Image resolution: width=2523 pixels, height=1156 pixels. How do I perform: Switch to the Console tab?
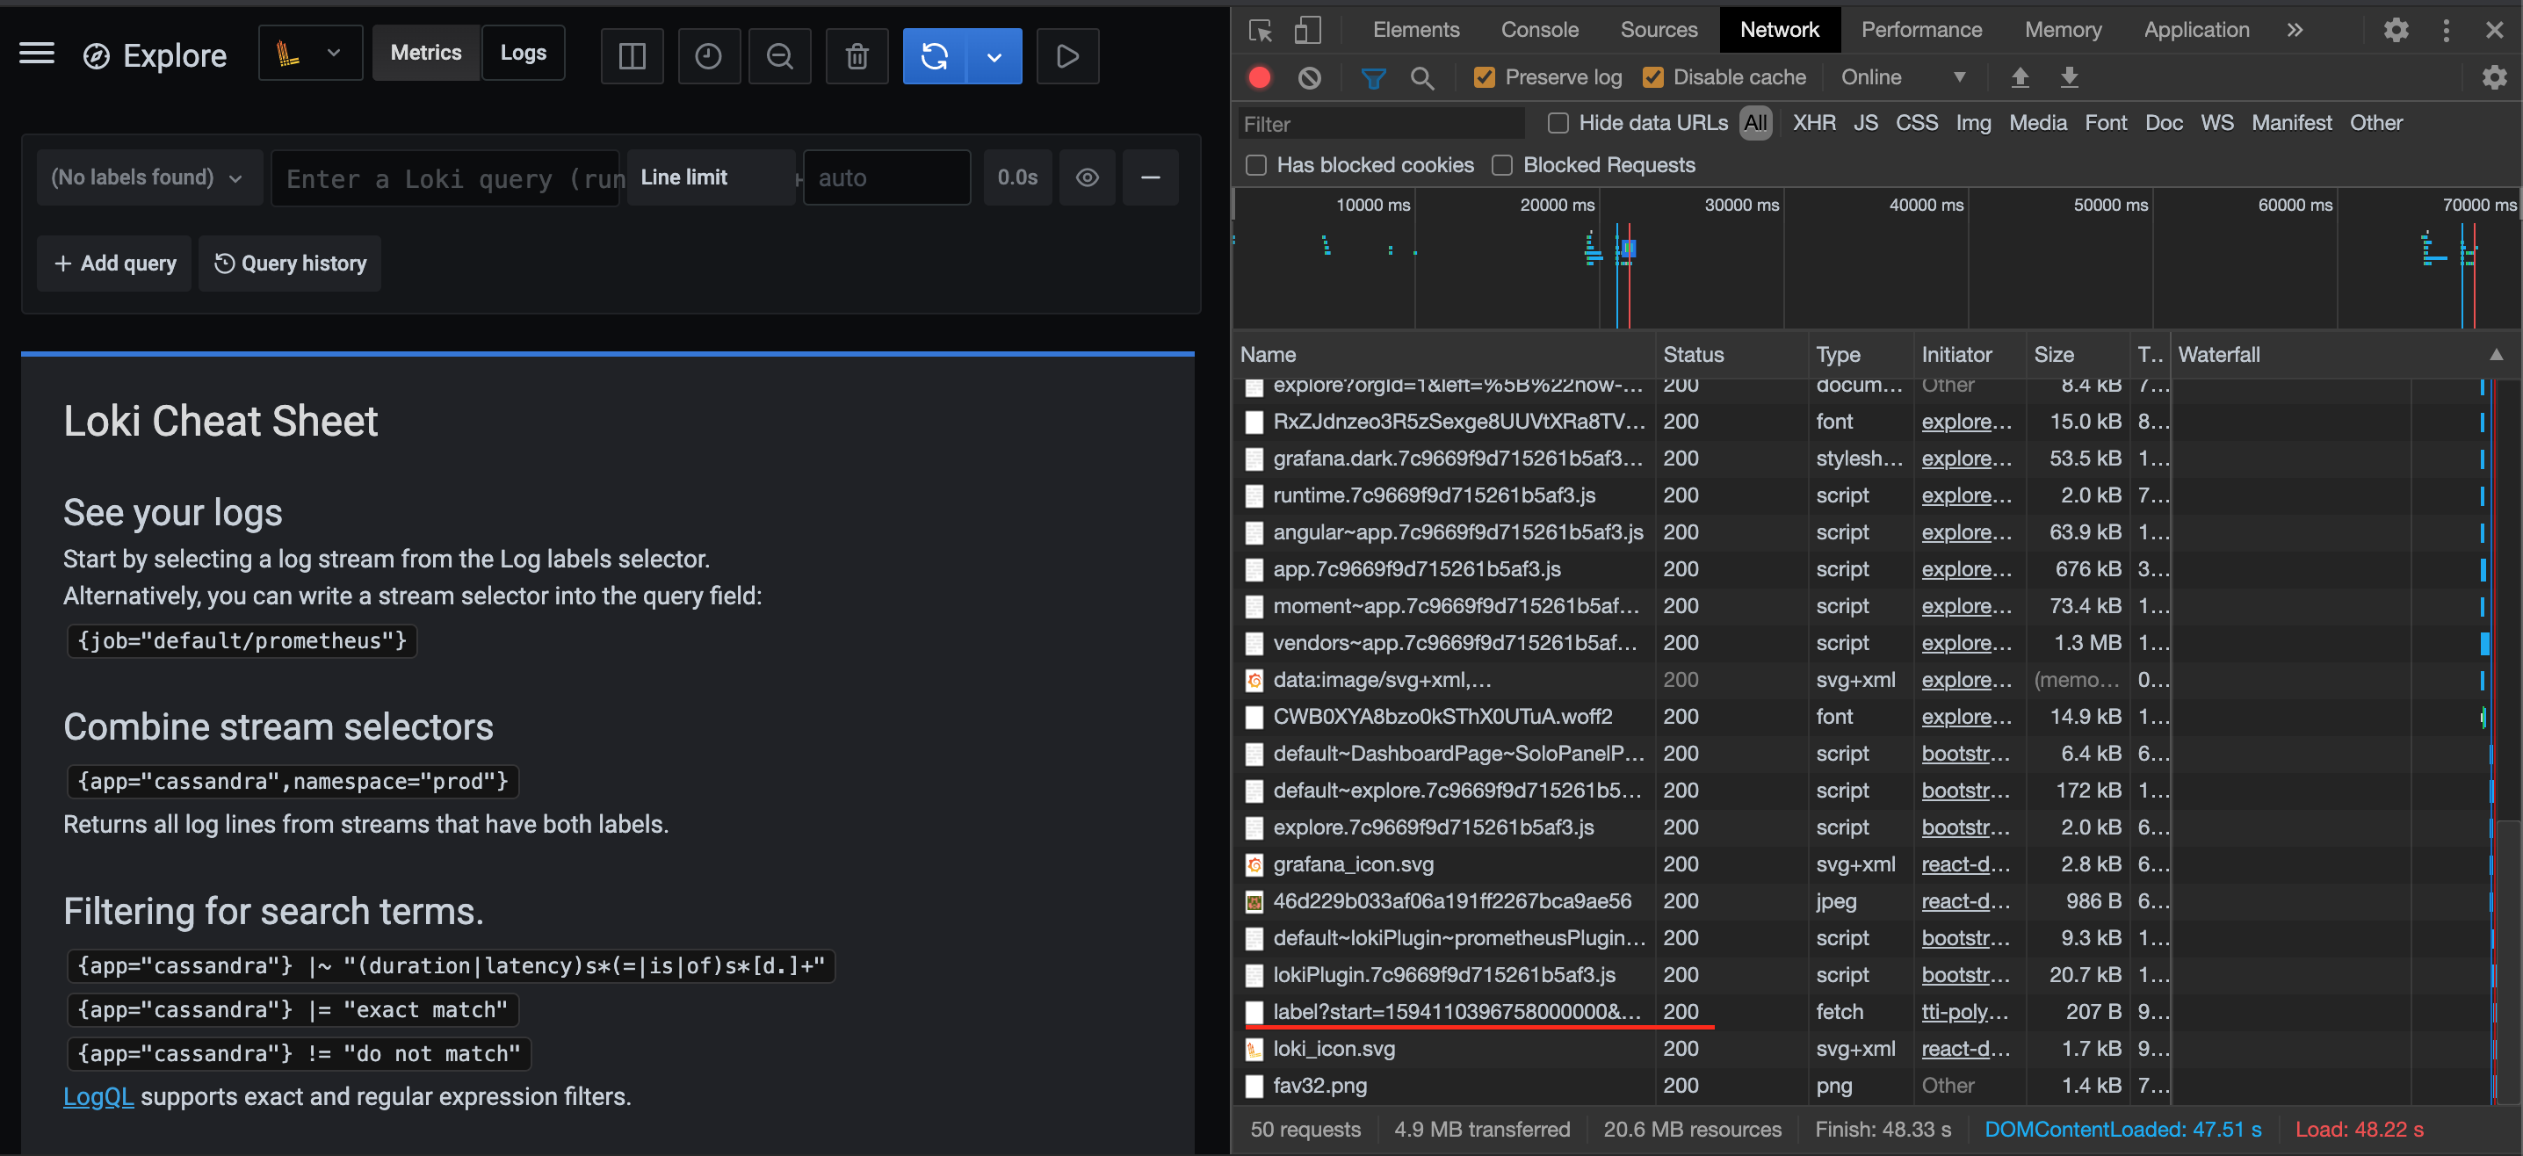(x=1539, y=29)
